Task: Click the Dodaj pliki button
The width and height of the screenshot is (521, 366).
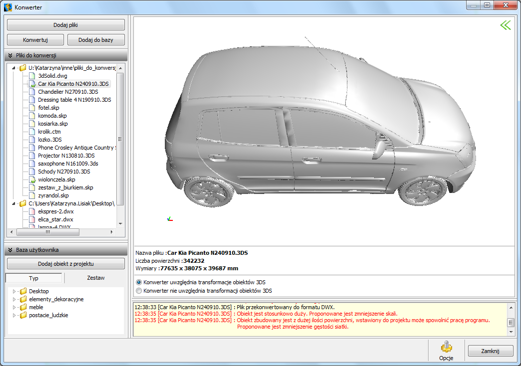Action: (x=66, y=25)
